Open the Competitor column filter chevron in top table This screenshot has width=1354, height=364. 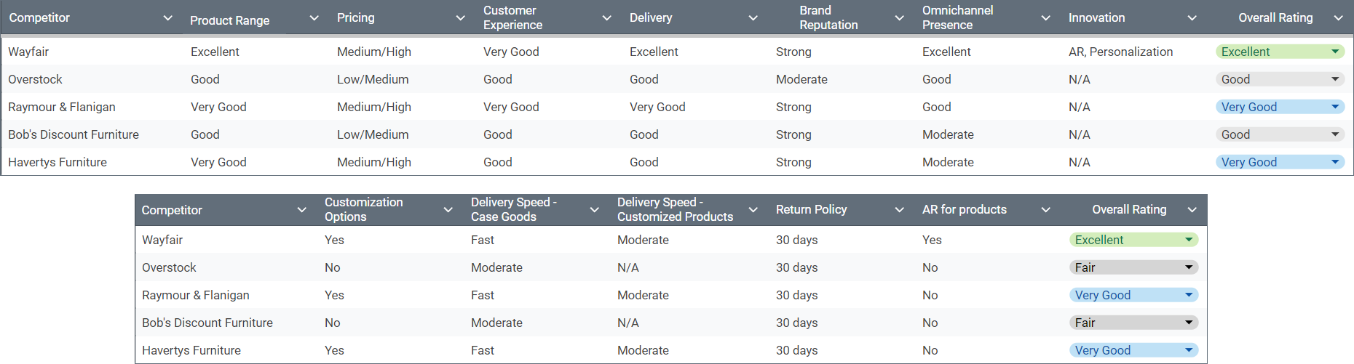pyautogui.click(x=167, y=17)
